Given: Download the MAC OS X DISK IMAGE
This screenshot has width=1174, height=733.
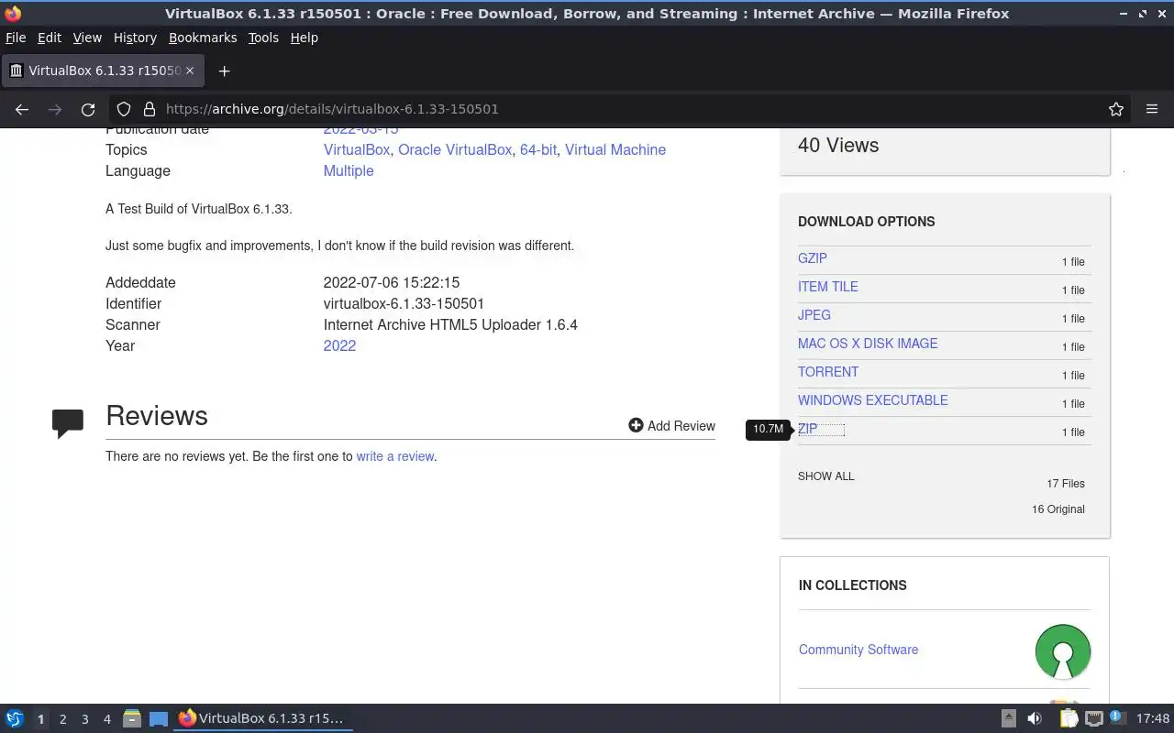Looking at the screenshot, I should pos(868,344).
